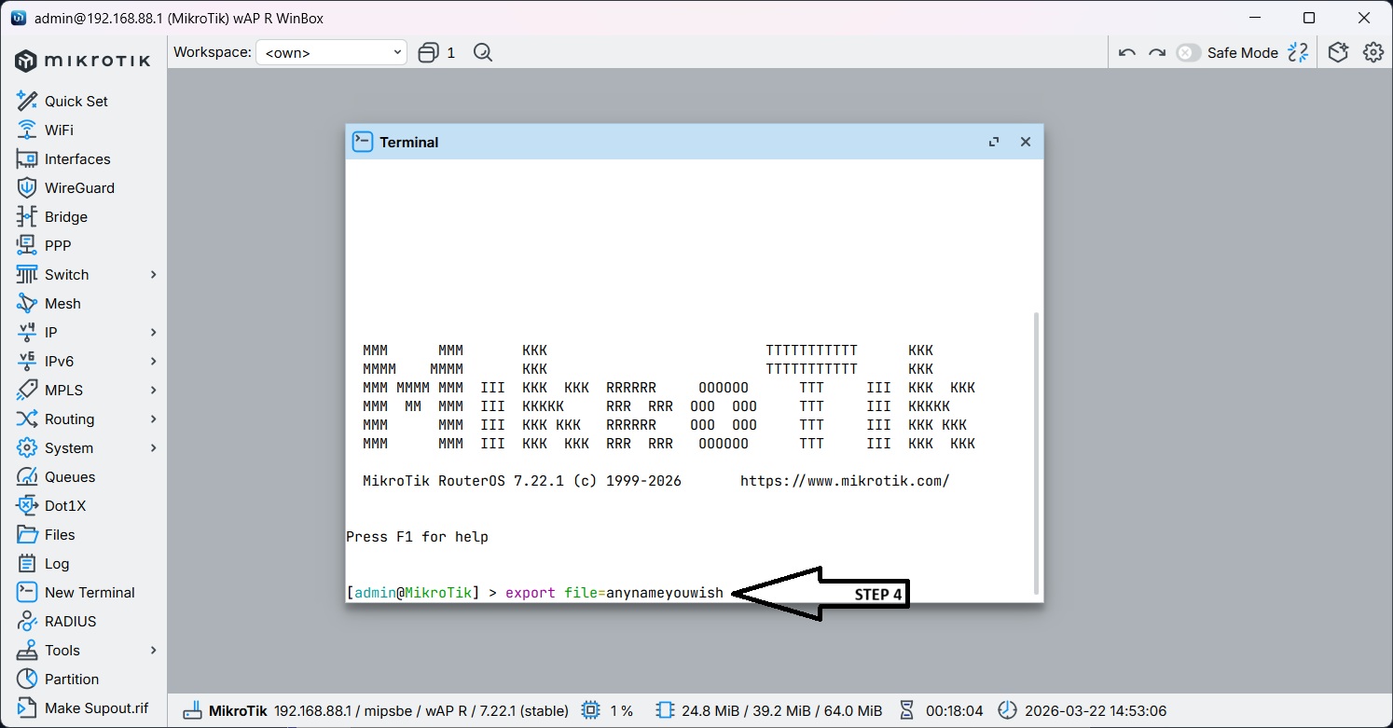Click the "[admin@MikroTik]" terminal prompt
The image size is (1393, 728).
412,593
